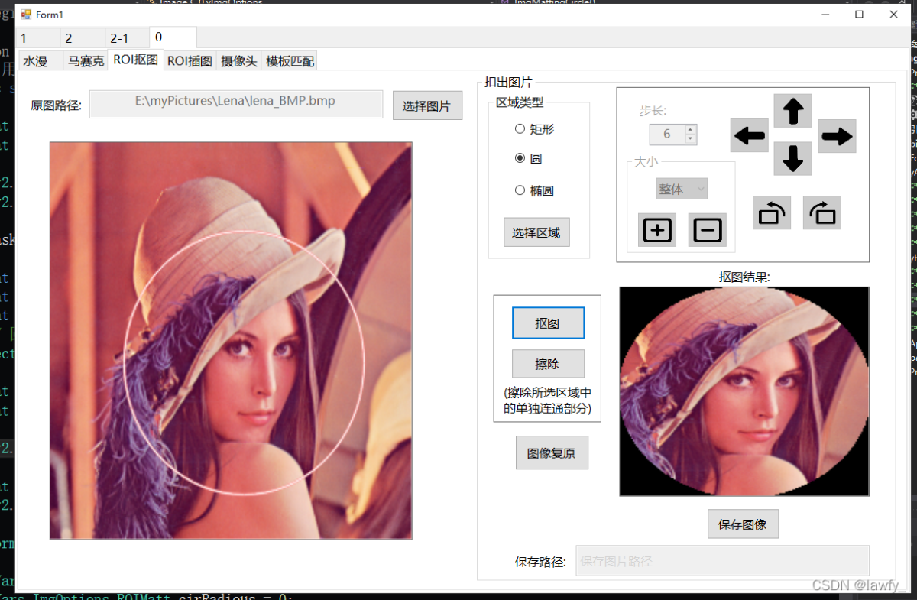Open the 整体 size dropdown
Screen dimensions: 917x600
[x=682, y=189]
